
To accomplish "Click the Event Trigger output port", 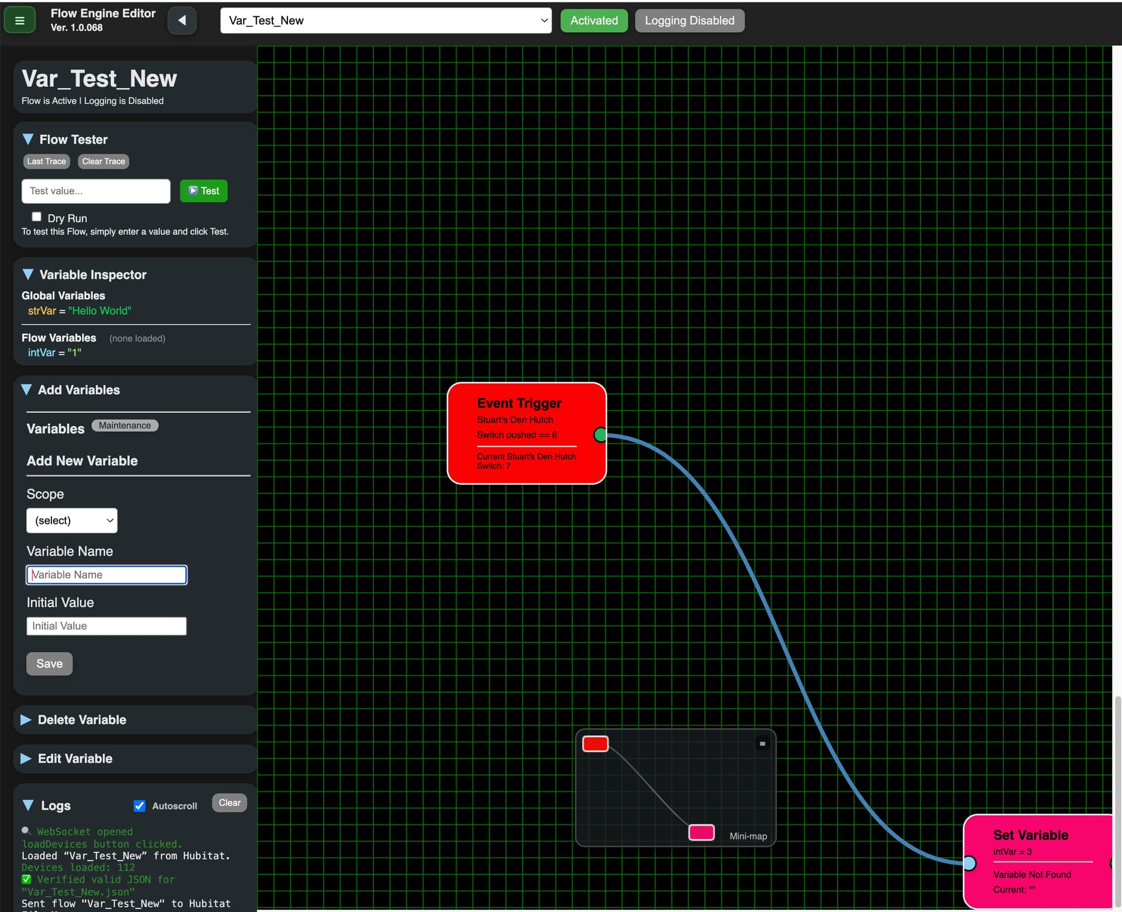I will [x=600, y=435].
